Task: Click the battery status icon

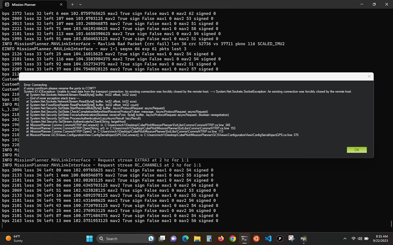Action: tap(367, 238)
